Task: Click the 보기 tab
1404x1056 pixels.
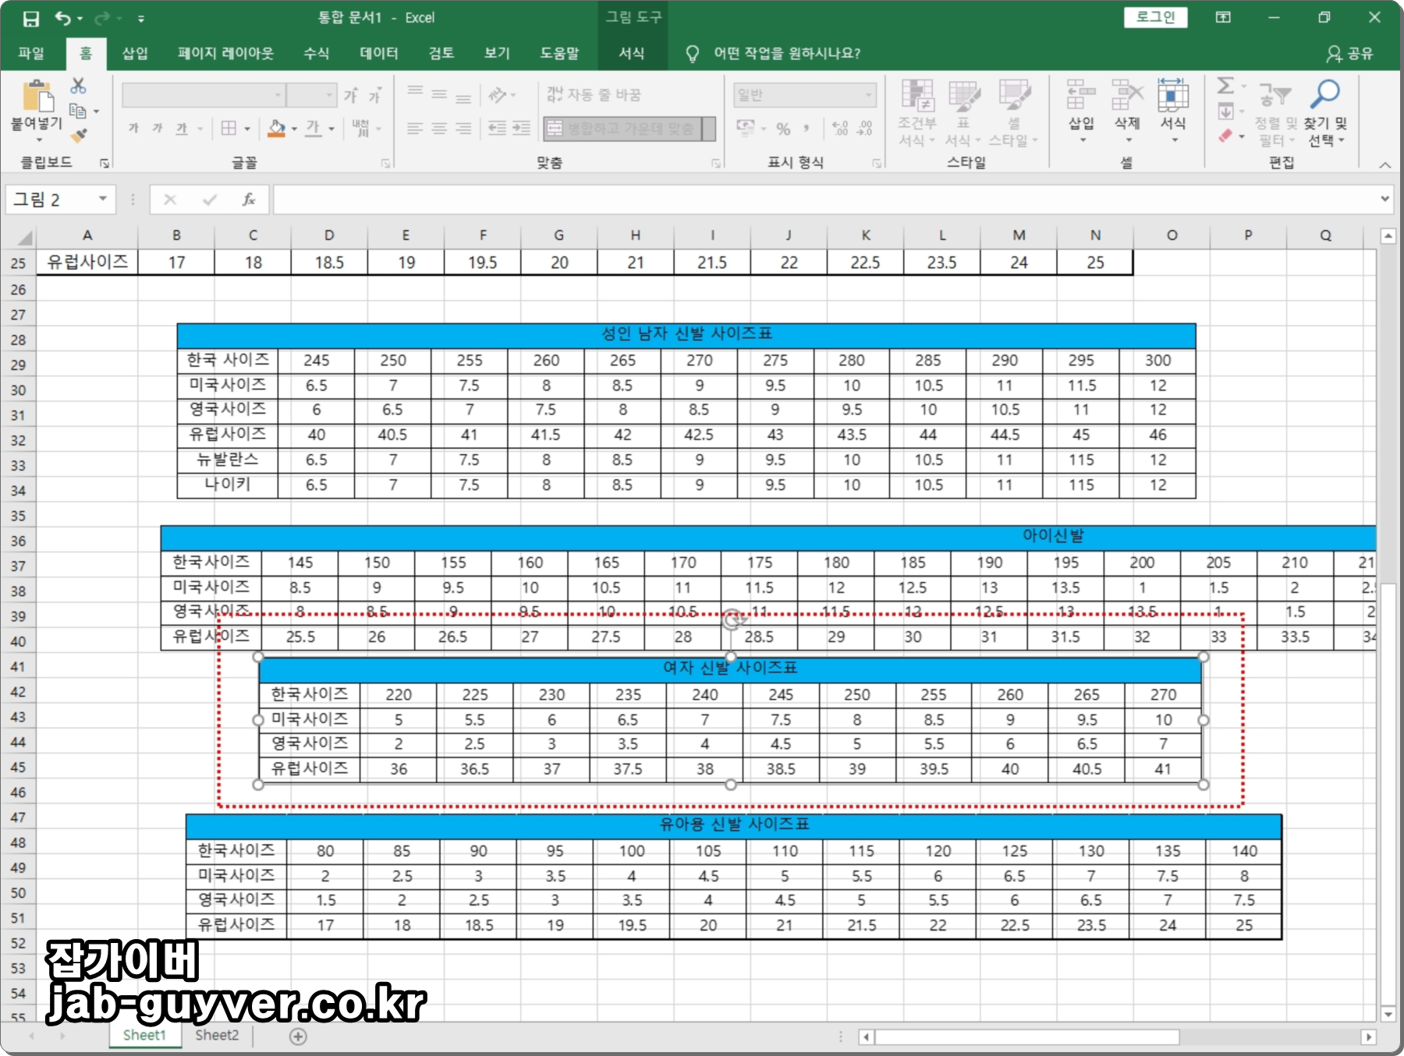Action: (497, 53)
